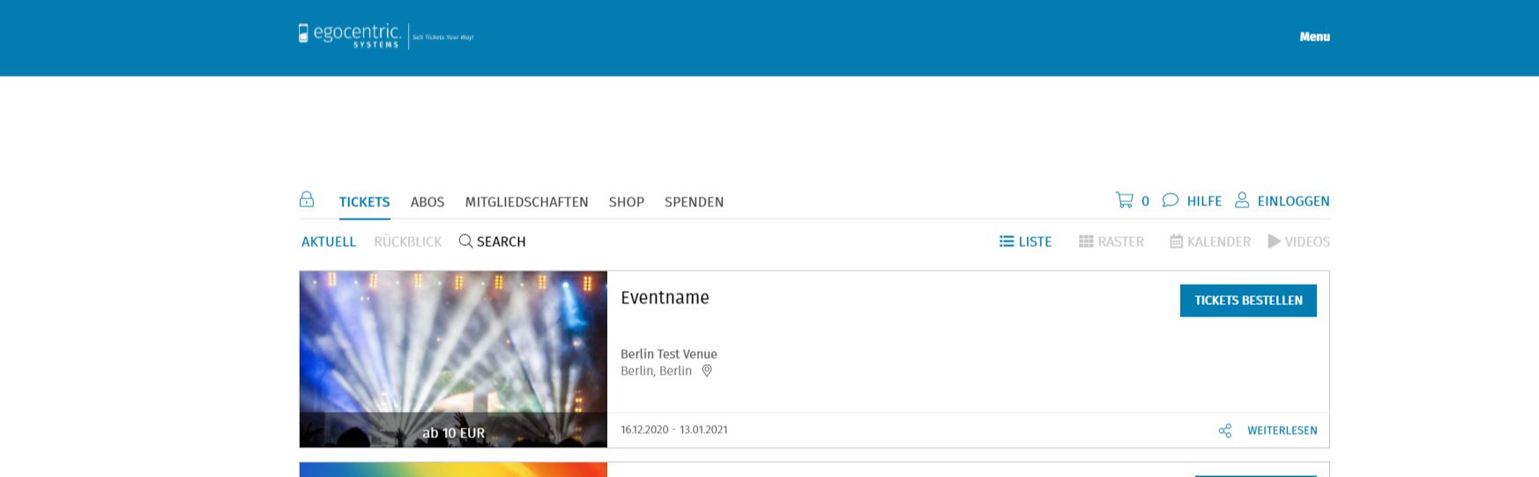Select the Abos tab
This screenshot has width=1539, height=477.
point(427,202)
